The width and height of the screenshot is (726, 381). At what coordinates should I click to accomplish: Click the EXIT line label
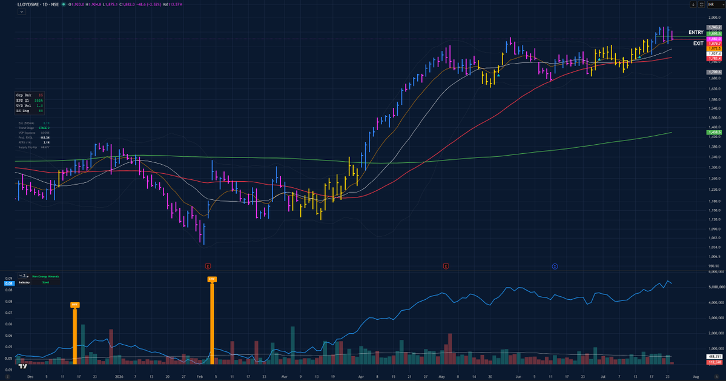point(698,44)
